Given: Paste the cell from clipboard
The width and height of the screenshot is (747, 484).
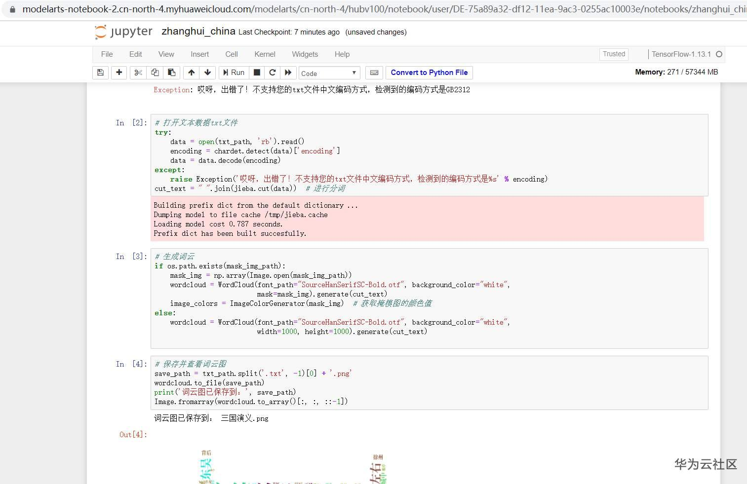Looking at the screenshot, I should pyautogui.click(x=171, y=73).
